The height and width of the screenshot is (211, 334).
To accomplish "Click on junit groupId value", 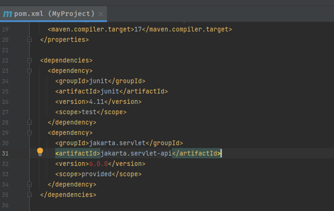I will tap(98, 81).
